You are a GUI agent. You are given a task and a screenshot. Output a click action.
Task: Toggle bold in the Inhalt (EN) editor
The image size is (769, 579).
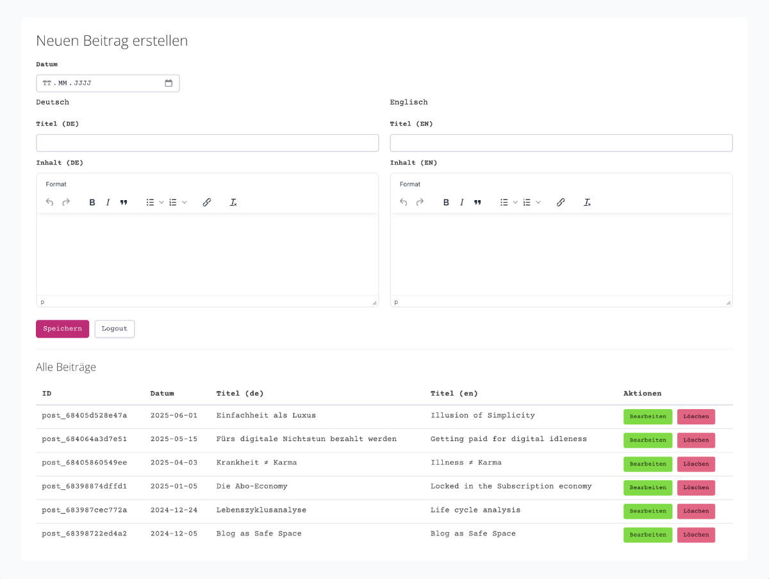[446, 202]
